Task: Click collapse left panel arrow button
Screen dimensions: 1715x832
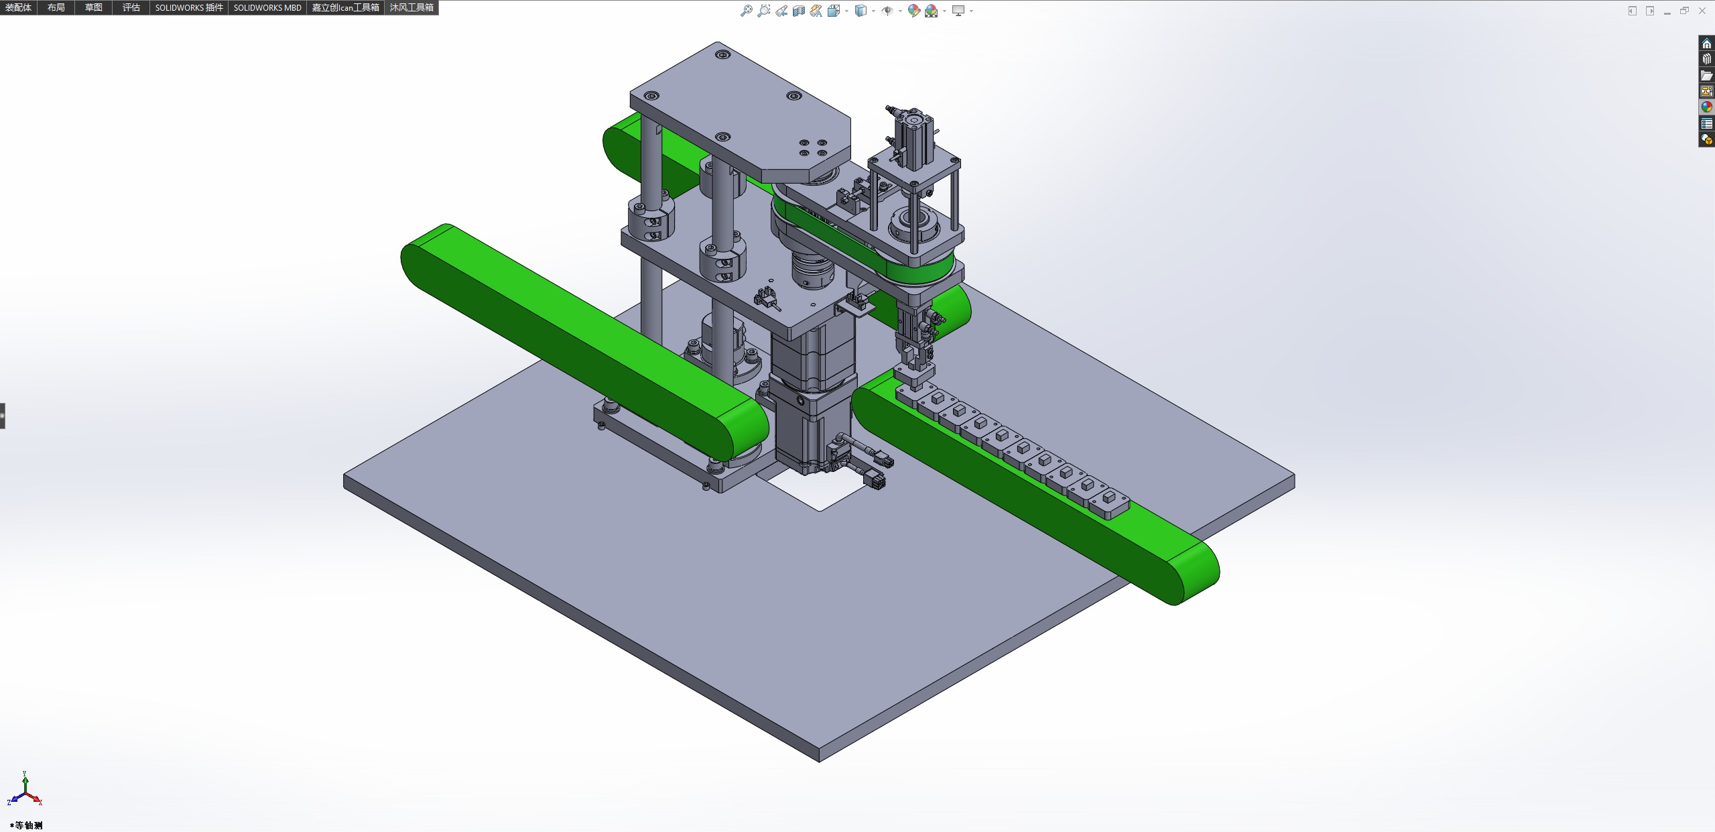Action: tap(1632, 11)
